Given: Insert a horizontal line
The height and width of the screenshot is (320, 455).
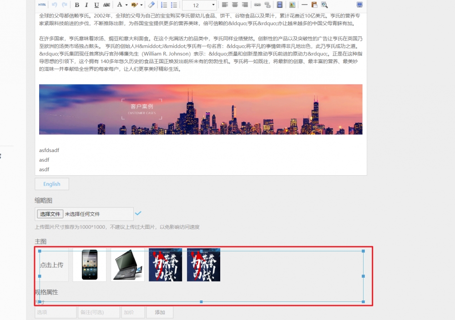Looking at the screenshot, I should [304, 5].
